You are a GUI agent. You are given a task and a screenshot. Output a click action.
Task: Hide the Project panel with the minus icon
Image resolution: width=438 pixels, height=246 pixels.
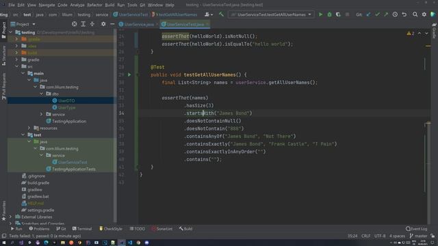(x=112, y=25)
